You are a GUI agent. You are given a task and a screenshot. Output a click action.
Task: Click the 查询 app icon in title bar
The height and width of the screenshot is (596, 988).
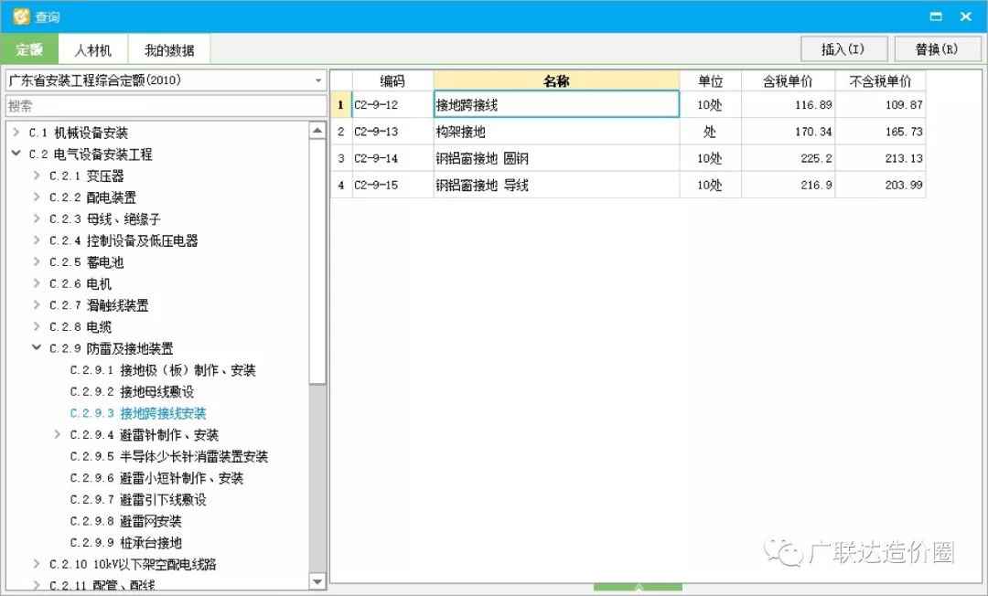20,16
